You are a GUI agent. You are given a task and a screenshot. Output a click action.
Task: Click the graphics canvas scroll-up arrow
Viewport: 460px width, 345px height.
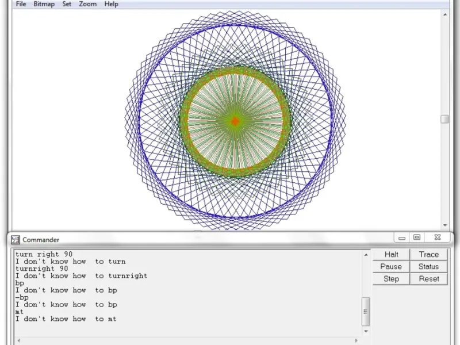(445, 14)
